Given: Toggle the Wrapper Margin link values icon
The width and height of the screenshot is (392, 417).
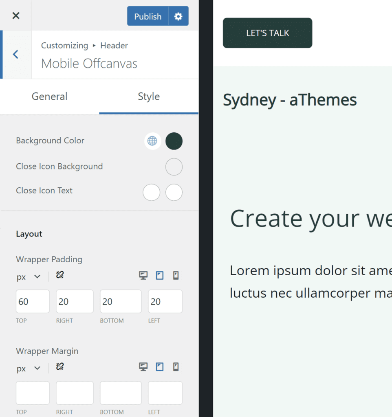Looking at the screenshot, I should point(60,367).
